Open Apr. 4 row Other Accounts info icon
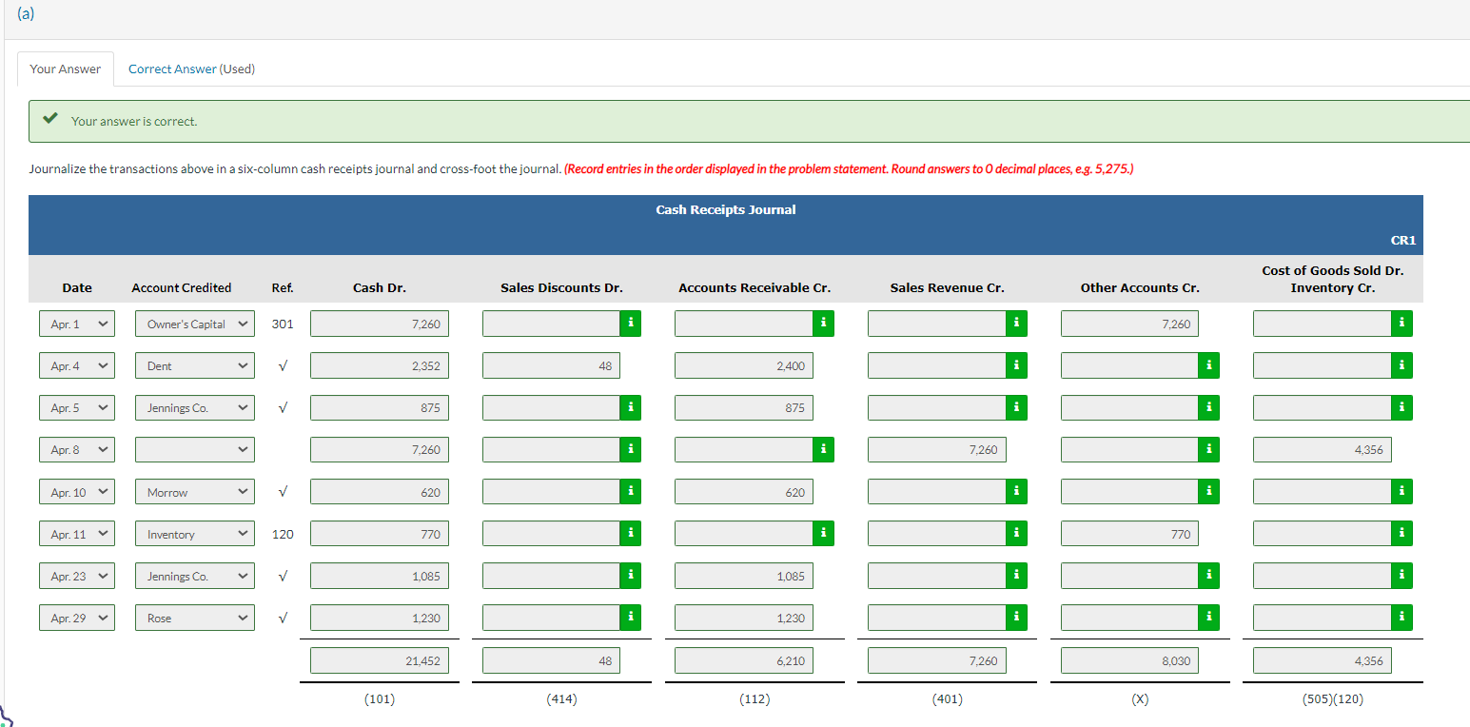The height and width of the screenshot is (727, 1470). [1208, 365]
